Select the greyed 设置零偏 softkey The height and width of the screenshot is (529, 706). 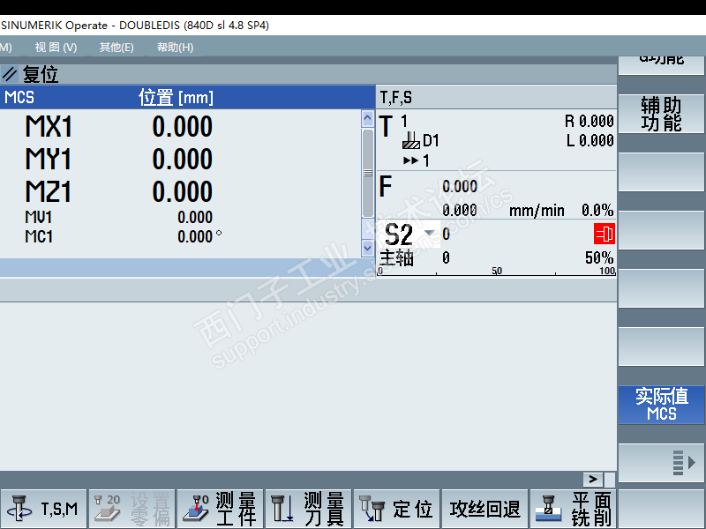click(x=131, y=510)
